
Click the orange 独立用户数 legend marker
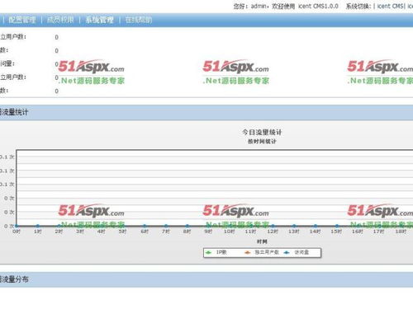tap(247, 252)
